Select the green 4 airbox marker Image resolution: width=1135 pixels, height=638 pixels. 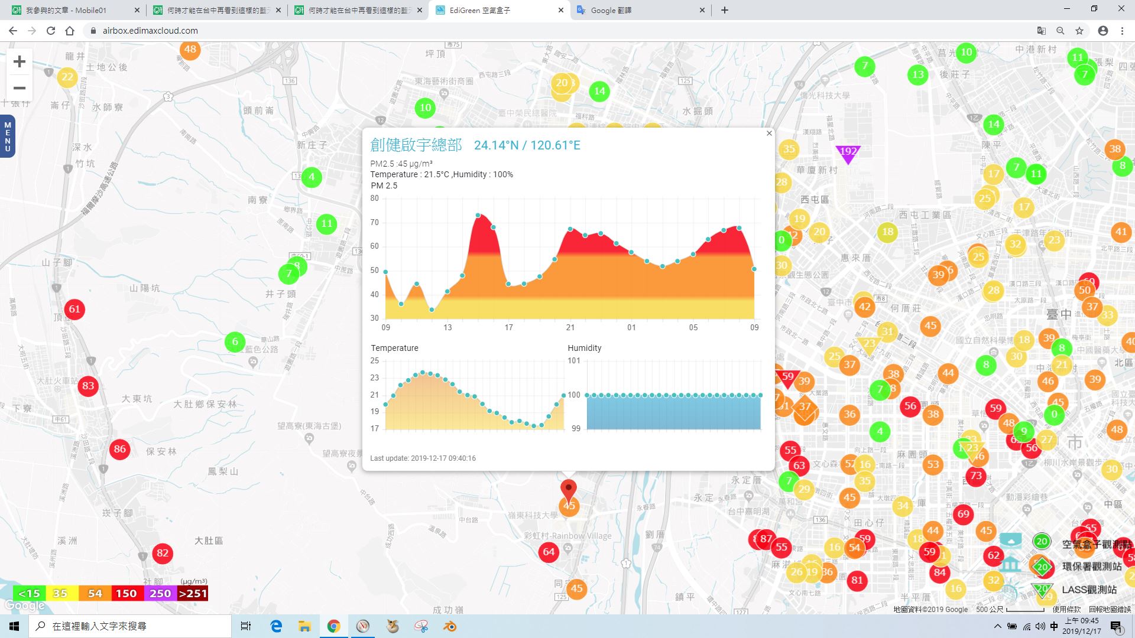point(312,177)
